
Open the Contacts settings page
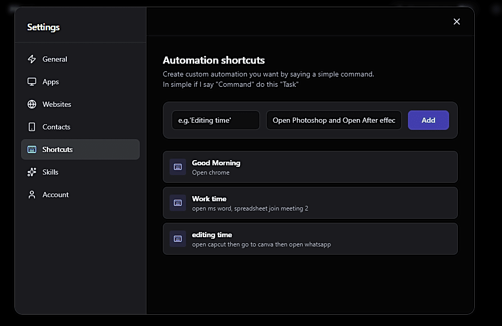(57, 127)
